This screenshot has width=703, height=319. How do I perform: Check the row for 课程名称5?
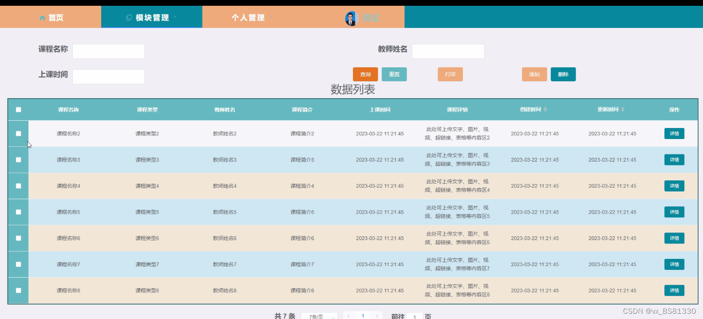18,212
